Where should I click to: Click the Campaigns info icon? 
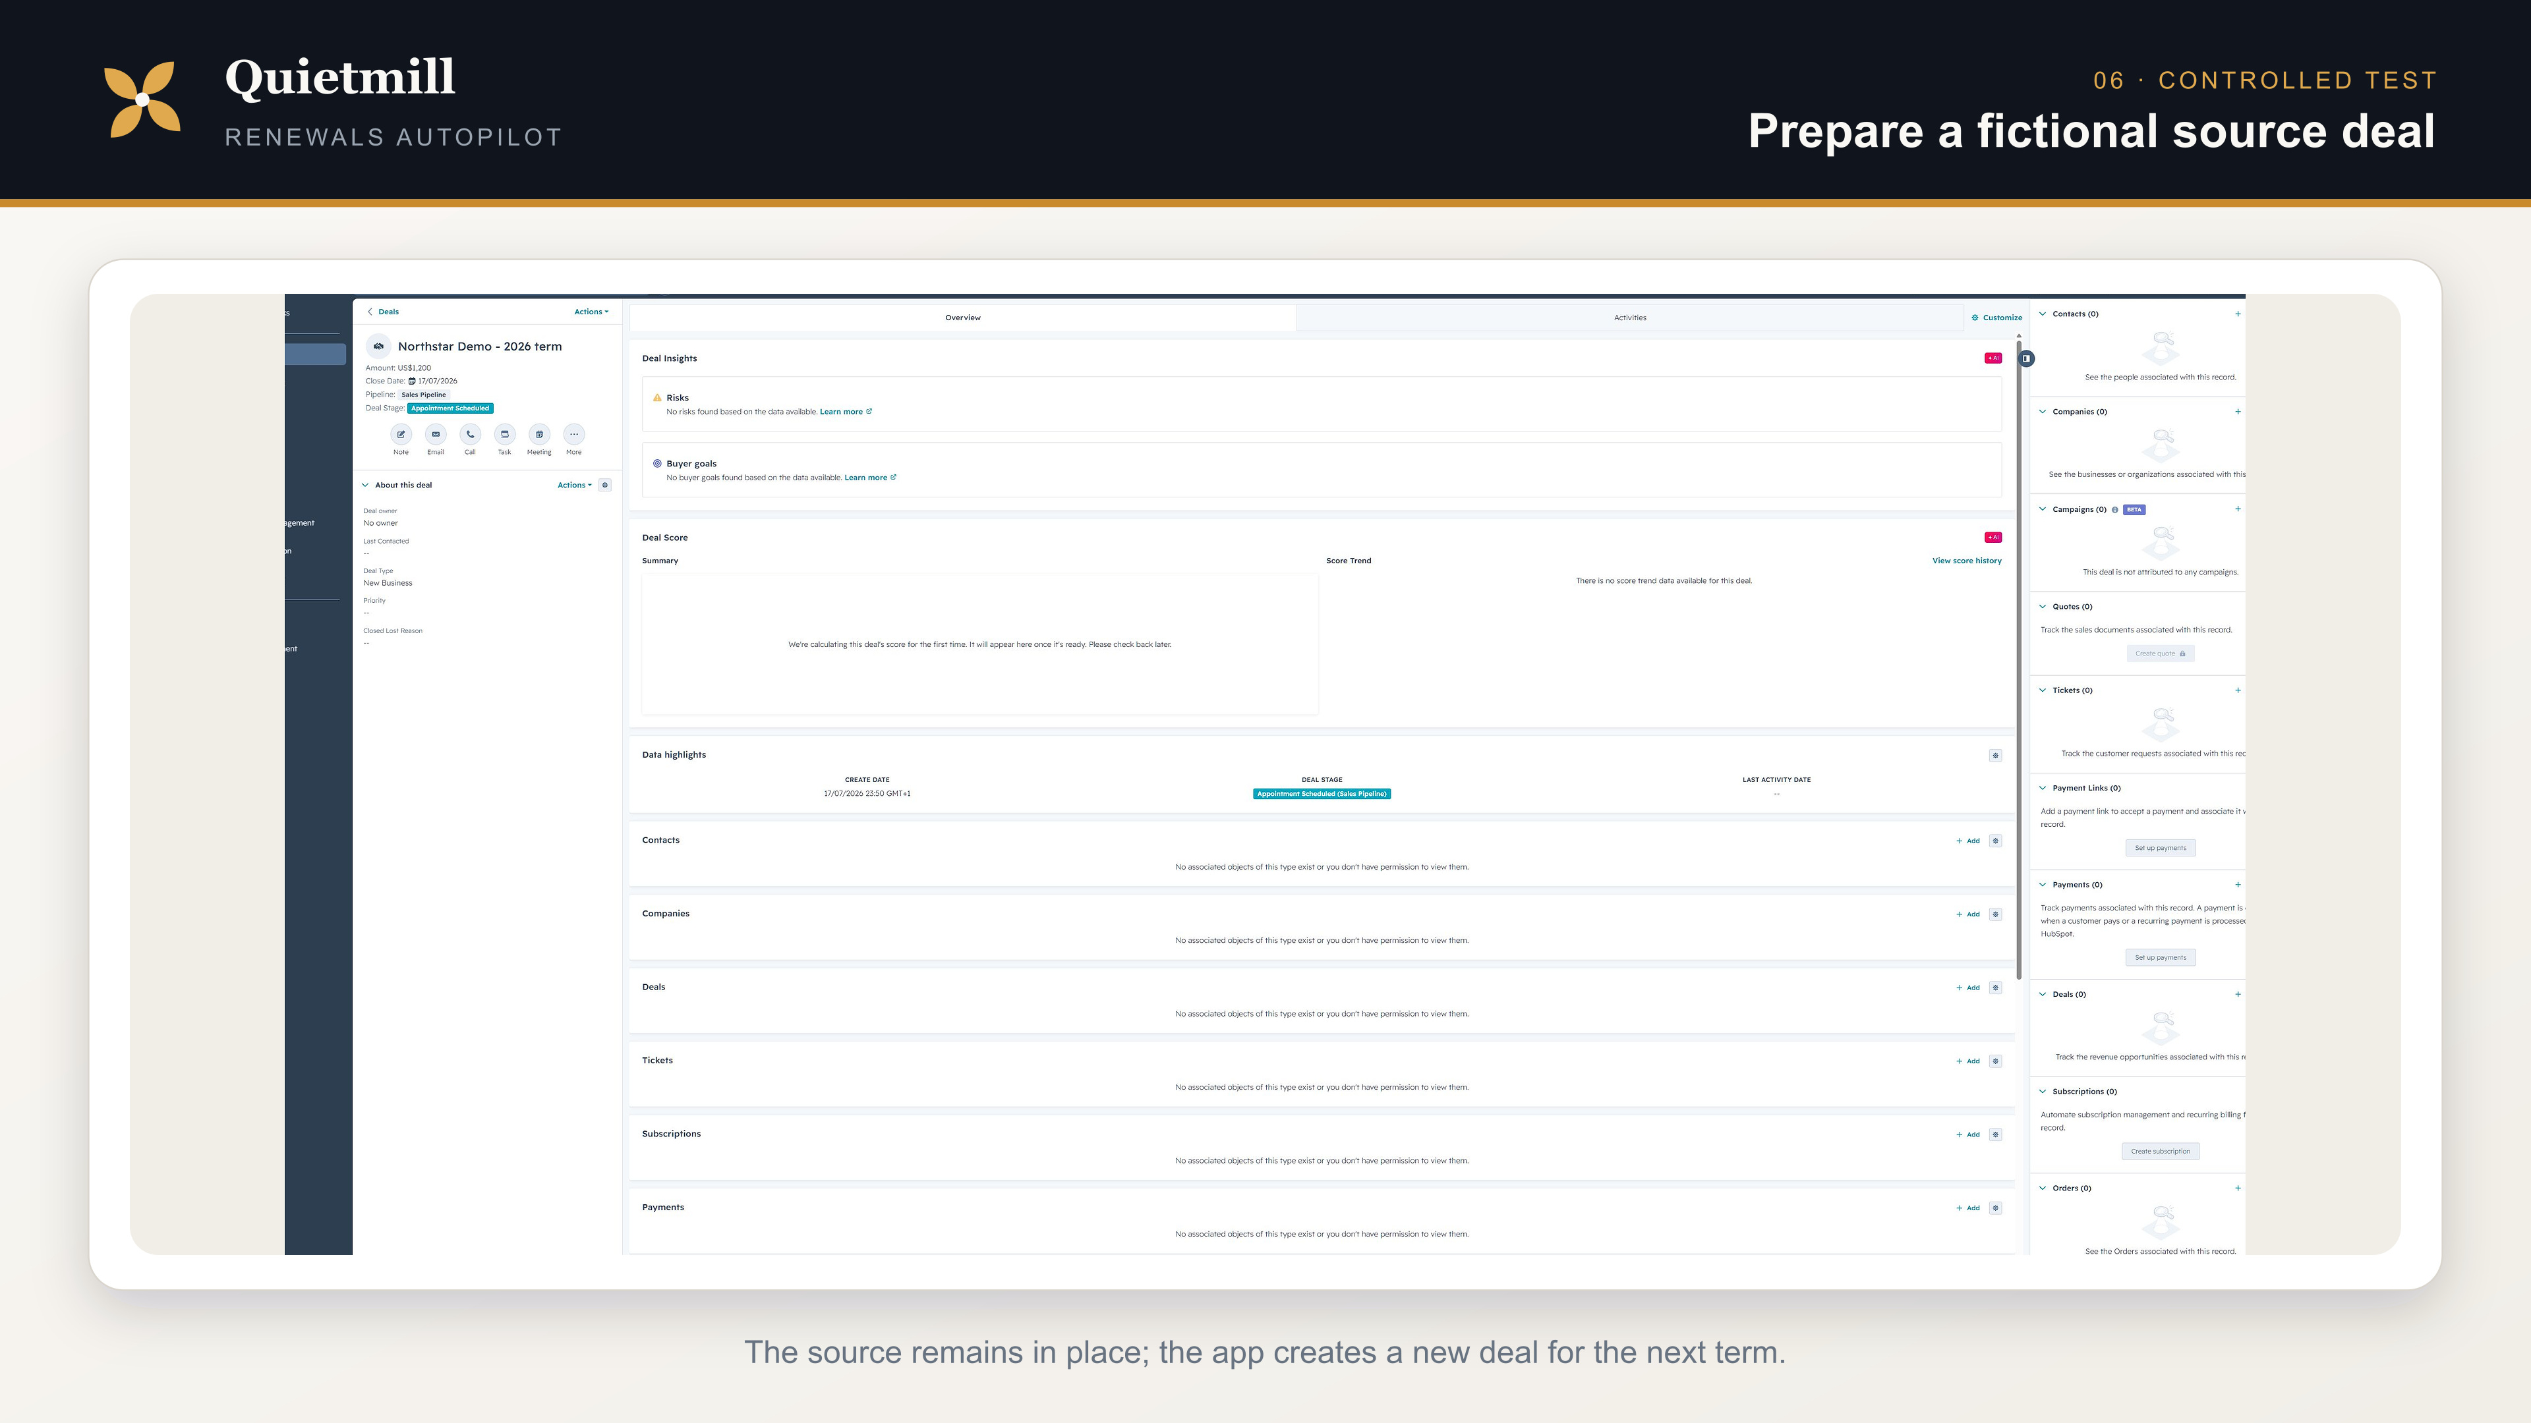tap(2114, 510)
